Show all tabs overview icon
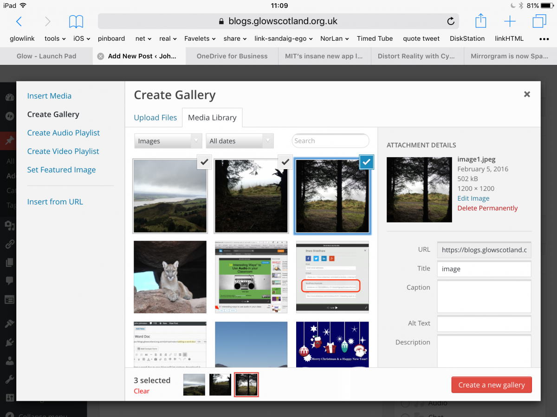Image resolution: width=557 pixels, height=417 pixels. (539, 21)
